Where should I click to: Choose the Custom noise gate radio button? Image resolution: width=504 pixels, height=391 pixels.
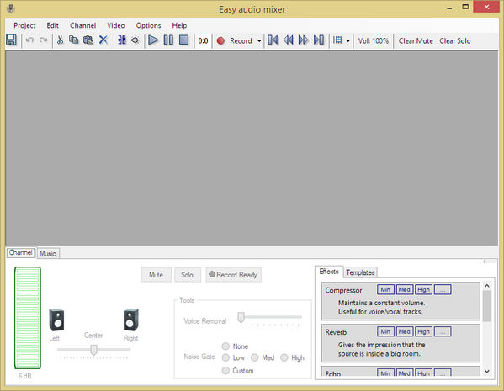click(225, 371)
